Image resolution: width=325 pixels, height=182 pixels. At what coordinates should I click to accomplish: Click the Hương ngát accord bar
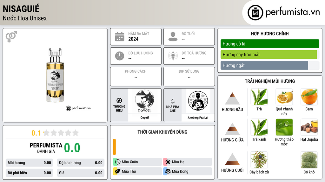264,65
